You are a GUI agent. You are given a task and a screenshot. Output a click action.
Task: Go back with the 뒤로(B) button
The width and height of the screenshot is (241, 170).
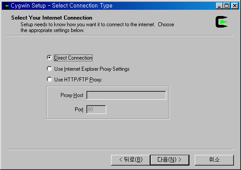[131, 160]
